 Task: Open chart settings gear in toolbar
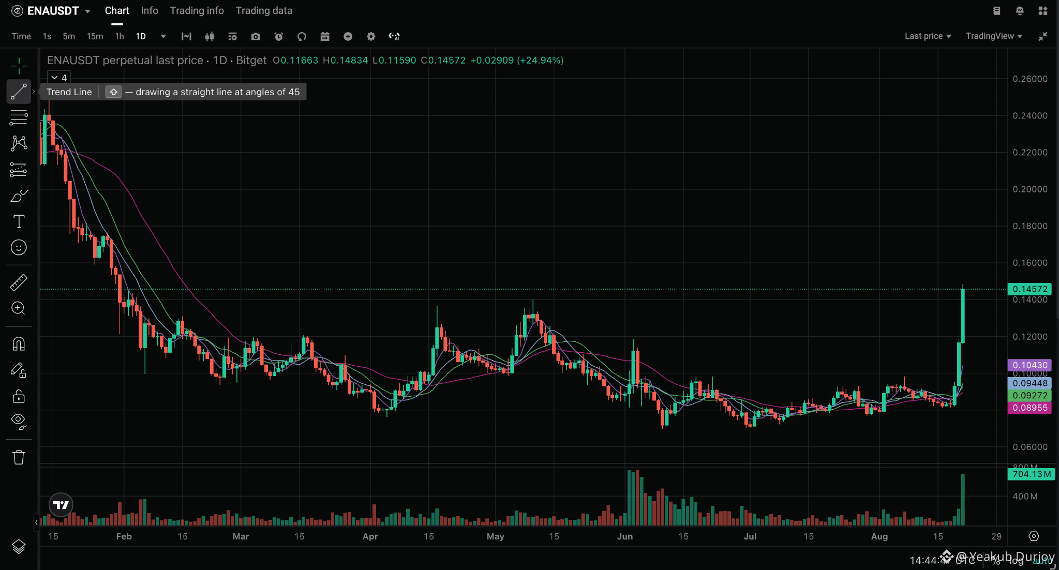pyautogui.click(x=371, y=36)
